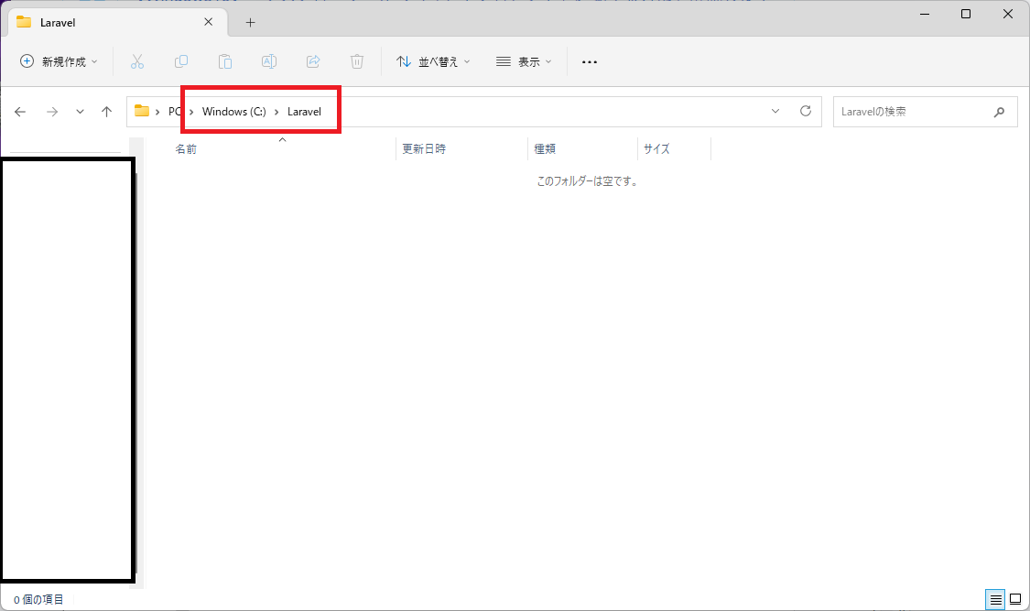Screen dimensions: 1030x611
Task: Open a new tab with plus button
Action: (250, 22)
